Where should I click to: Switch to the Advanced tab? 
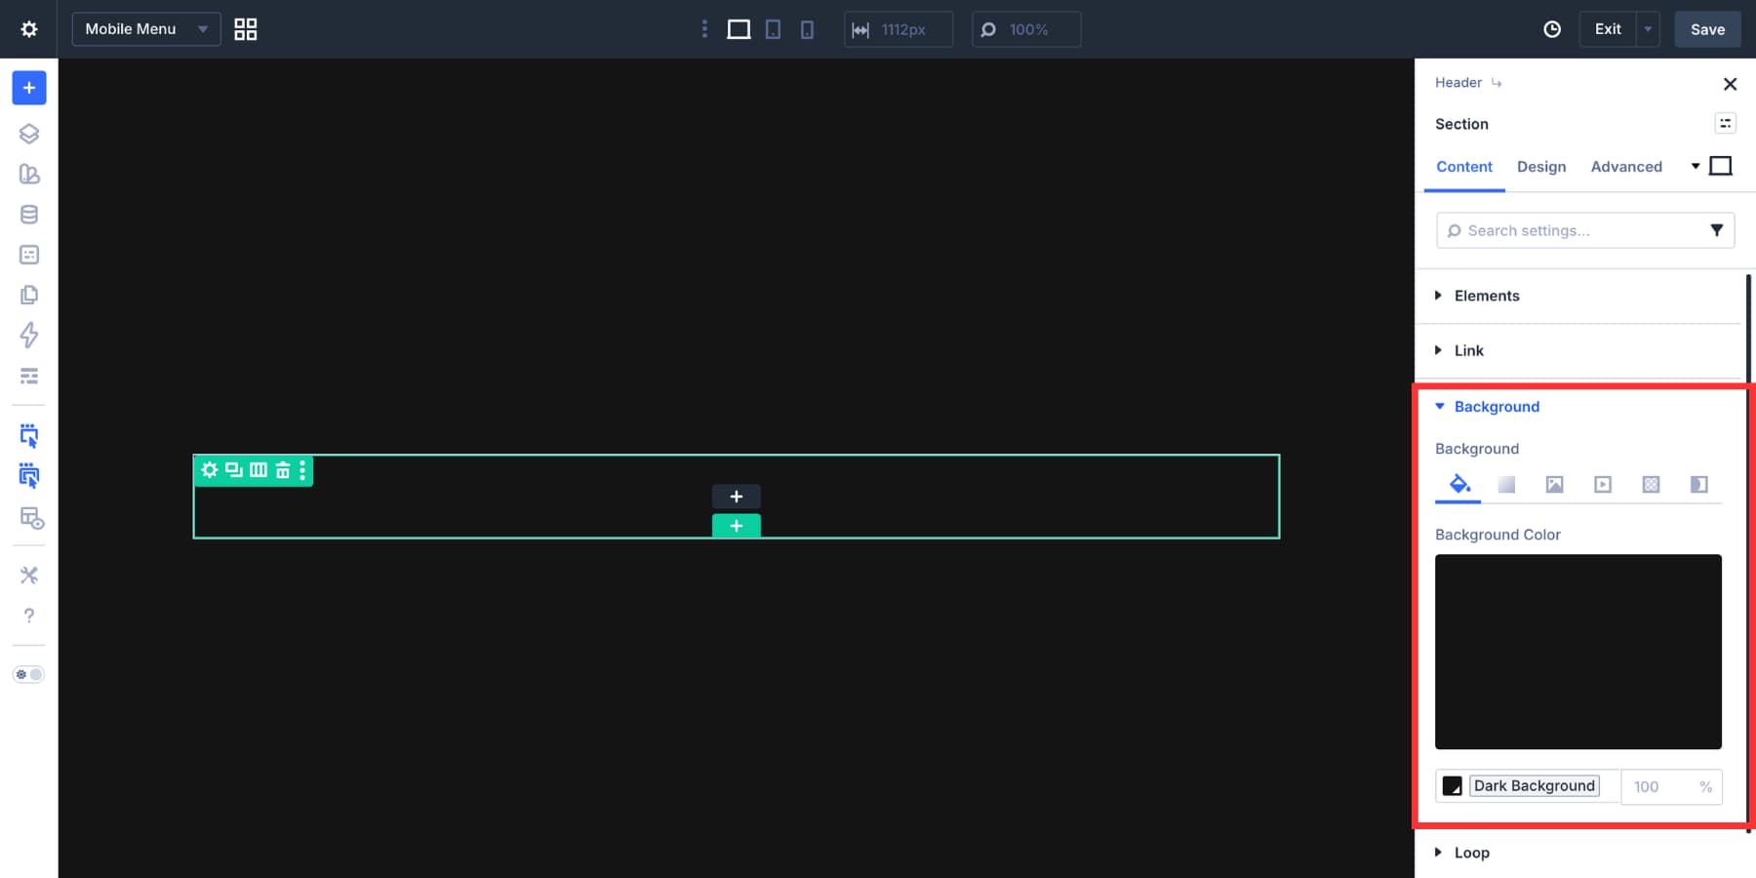click(1626, 167)
